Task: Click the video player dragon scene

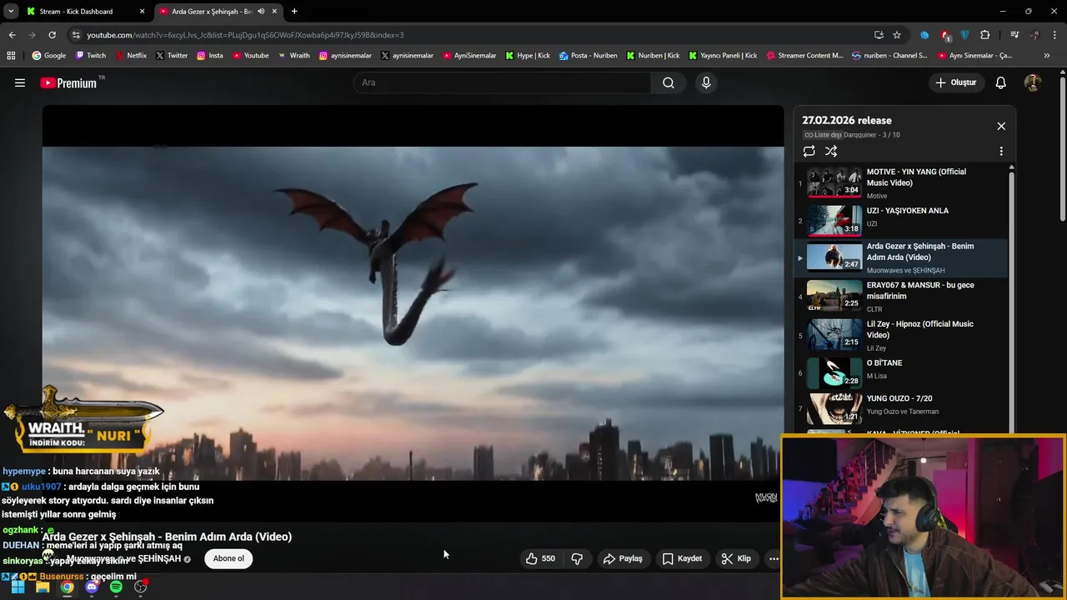Action: point(413,312)
